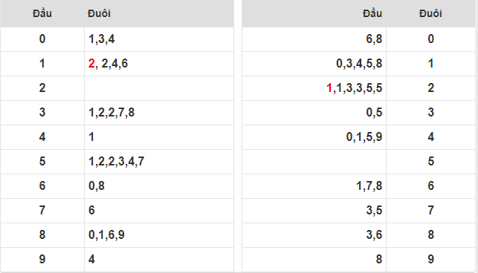478x273 pixels.
Task: Click cell with values 1,3,4
Action: (x=159, y=39)
